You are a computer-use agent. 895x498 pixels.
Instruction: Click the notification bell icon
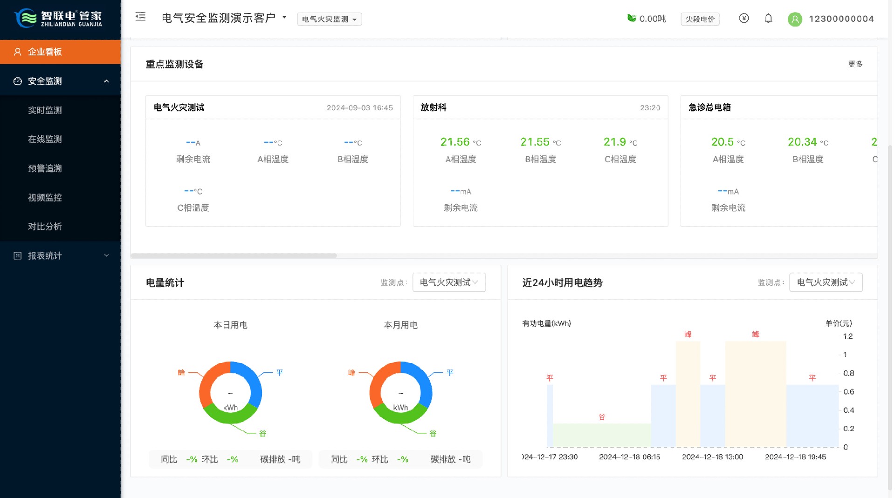coord(768,19)
